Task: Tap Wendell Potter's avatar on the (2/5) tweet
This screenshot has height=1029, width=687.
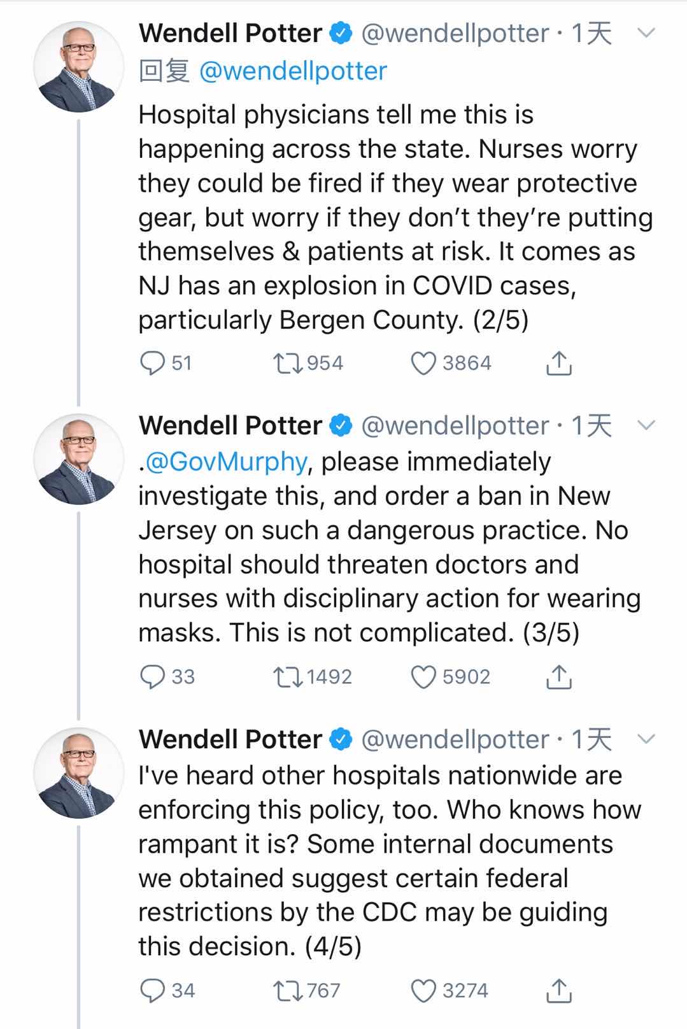Action: 78,67
